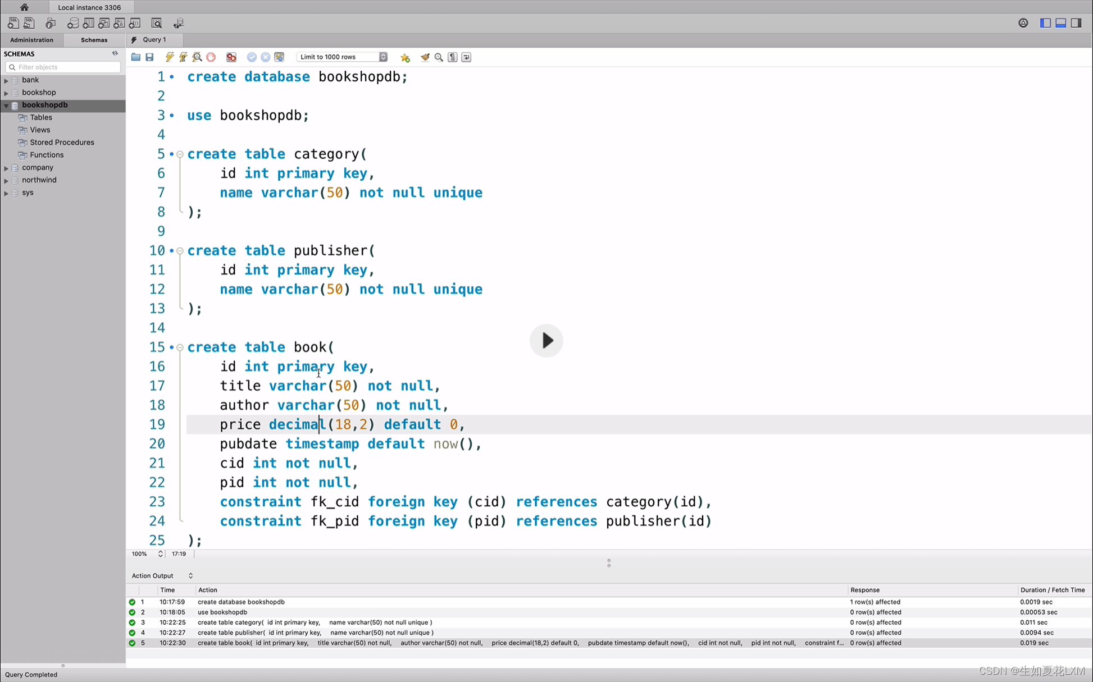Image resolution: width=1093 pixels, height=682 pixels.
Task: Toggle visibility of northwind schema
Action: click(x=6, y=179)
